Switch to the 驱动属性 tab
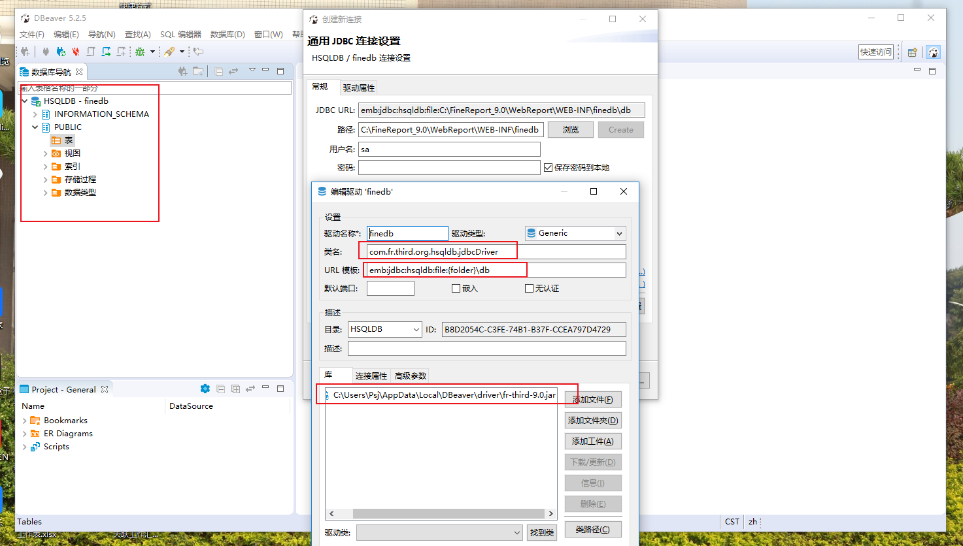 tap(359, 88)
